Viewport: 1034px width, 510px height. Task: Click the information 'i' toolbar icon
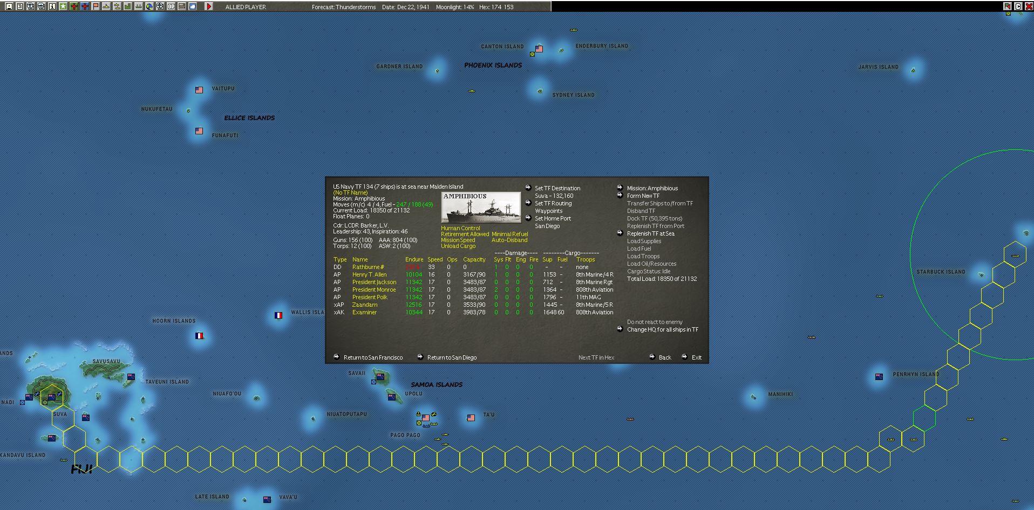[x=52, y=6]
